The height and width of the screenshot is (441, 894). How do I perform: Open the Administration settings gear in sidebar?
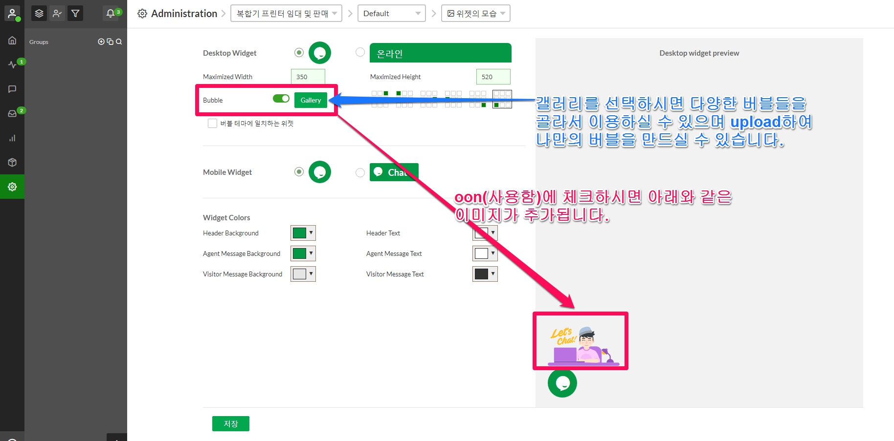12,187
